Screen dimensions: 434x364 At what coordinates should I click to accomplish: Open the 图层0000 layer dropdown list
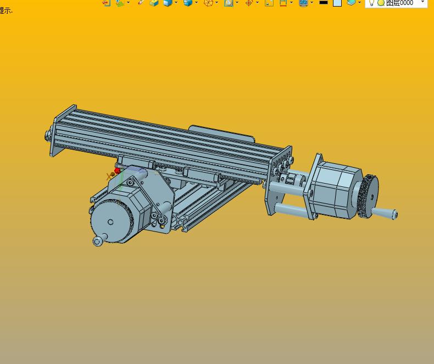pos(423,2)
